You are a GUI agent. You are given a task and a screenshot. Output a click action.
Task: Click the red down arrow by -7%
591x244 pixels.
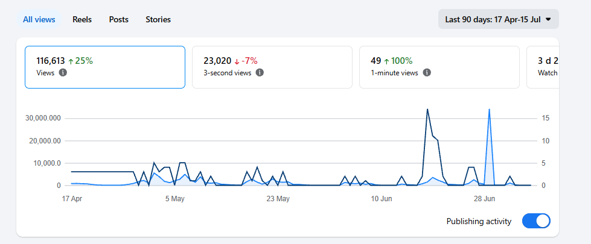tap(237, 61)
